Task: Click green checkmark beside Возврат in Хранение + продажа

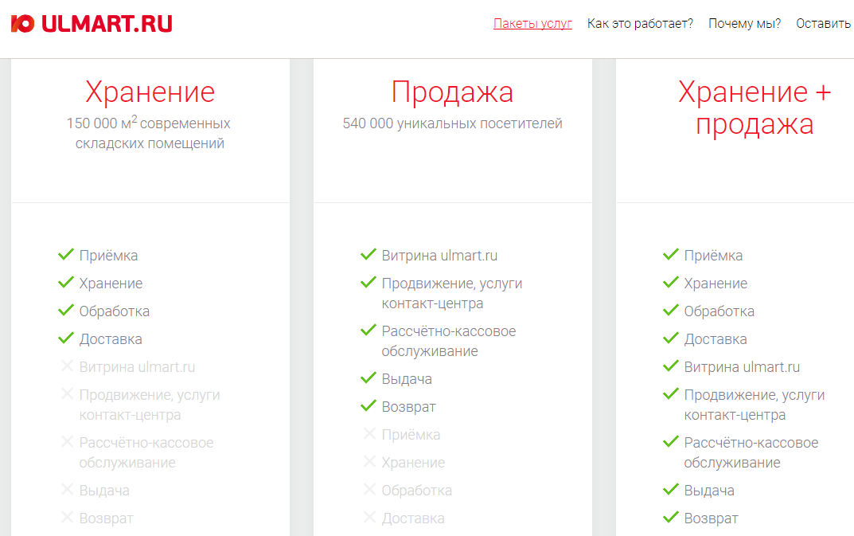Action: [x=671, y=518]
